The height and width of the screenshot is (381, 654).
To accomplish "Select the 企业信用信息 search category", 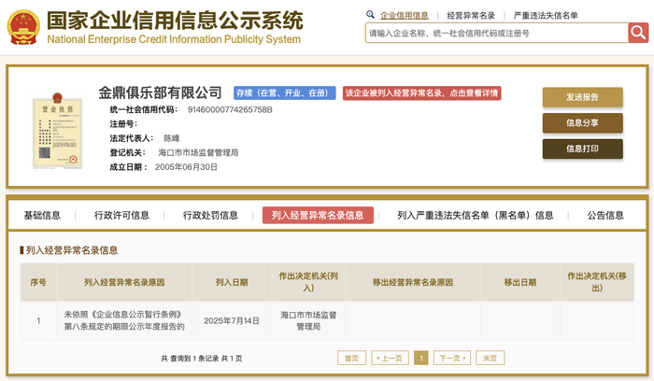I will (405, 16).
